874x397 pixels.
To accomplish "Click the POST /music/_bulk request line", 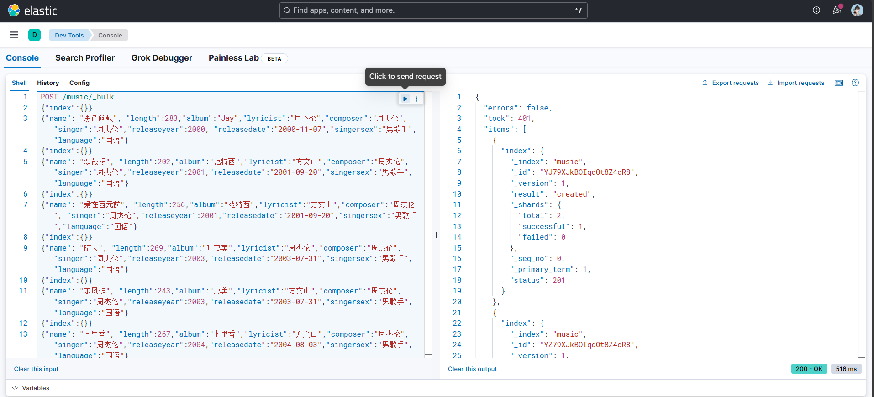I will click(x=77, y=97).
